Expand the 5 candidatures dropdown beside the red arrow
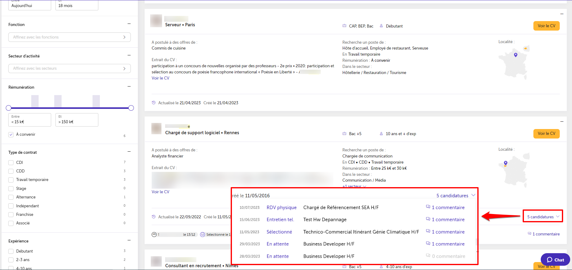Viewport: 572px width, 270px height. tap(543, 217)
